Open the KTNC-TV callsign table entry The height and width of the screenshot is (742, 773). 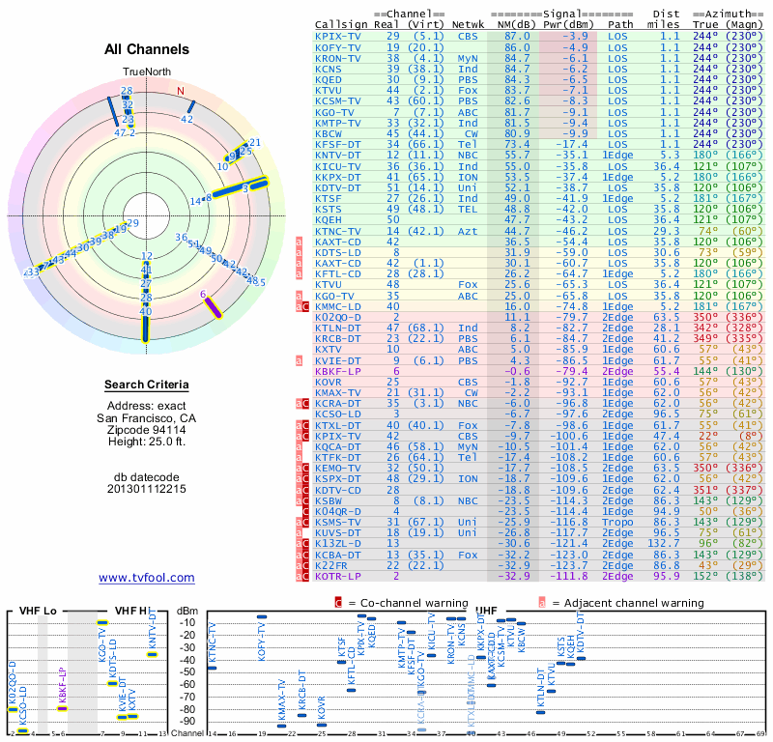coord(338,231)
